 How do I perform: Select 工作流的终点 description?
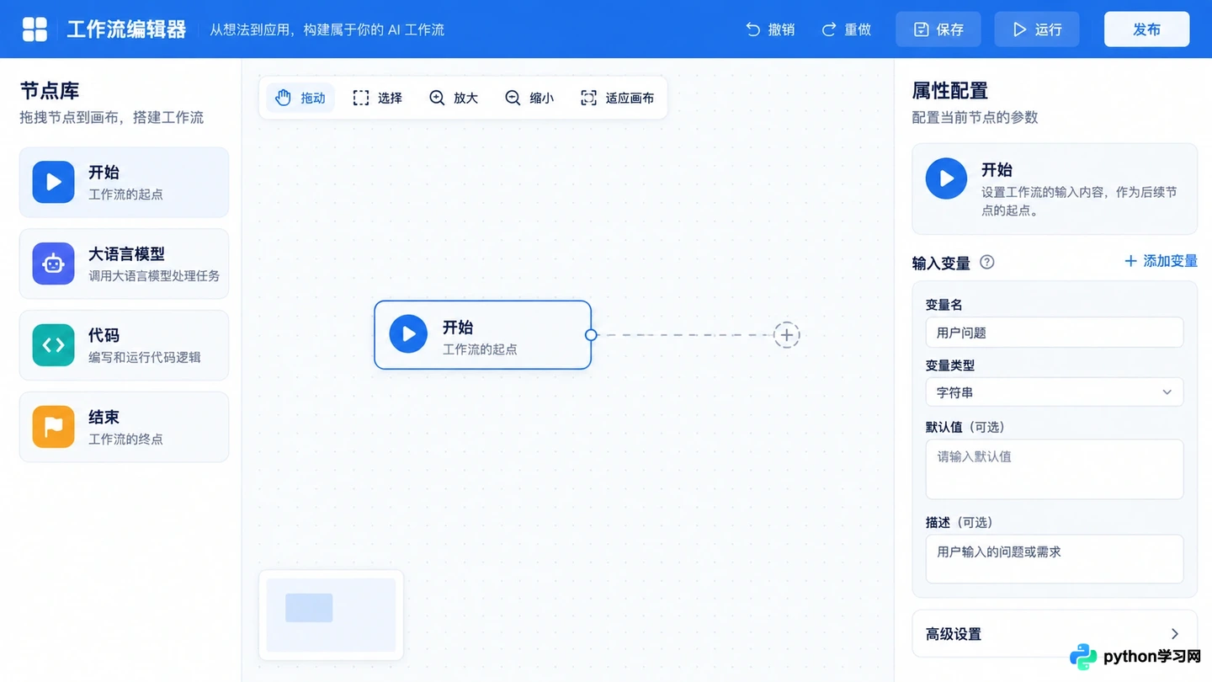125,440
